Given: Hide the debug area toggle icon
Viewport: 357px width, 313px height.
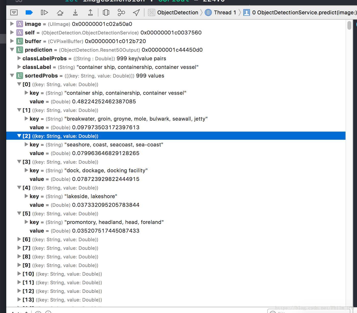Looking at the screenshot, I should [x=14, y=12].
